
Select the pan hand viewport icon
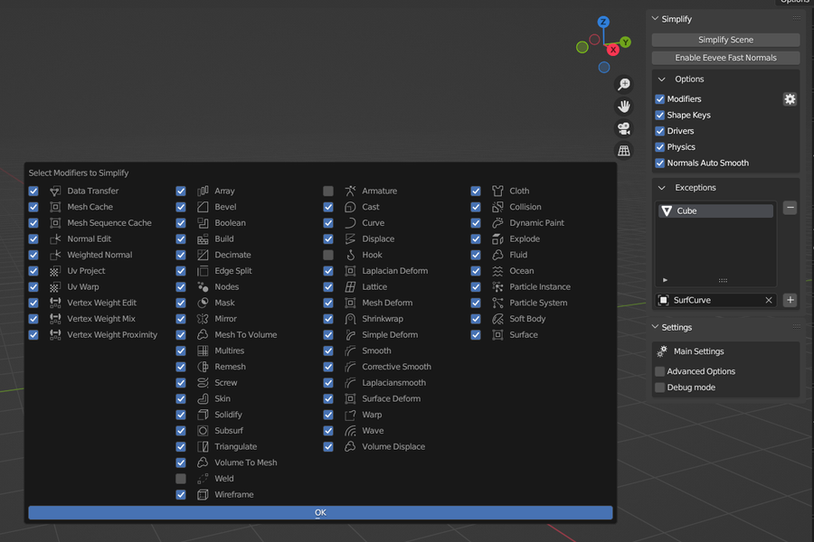tap(624, 107)
